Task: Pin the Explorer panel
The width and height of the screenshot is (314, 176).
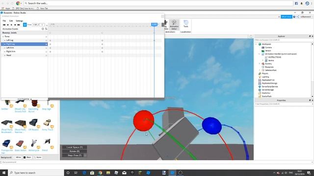Action: 310,36
